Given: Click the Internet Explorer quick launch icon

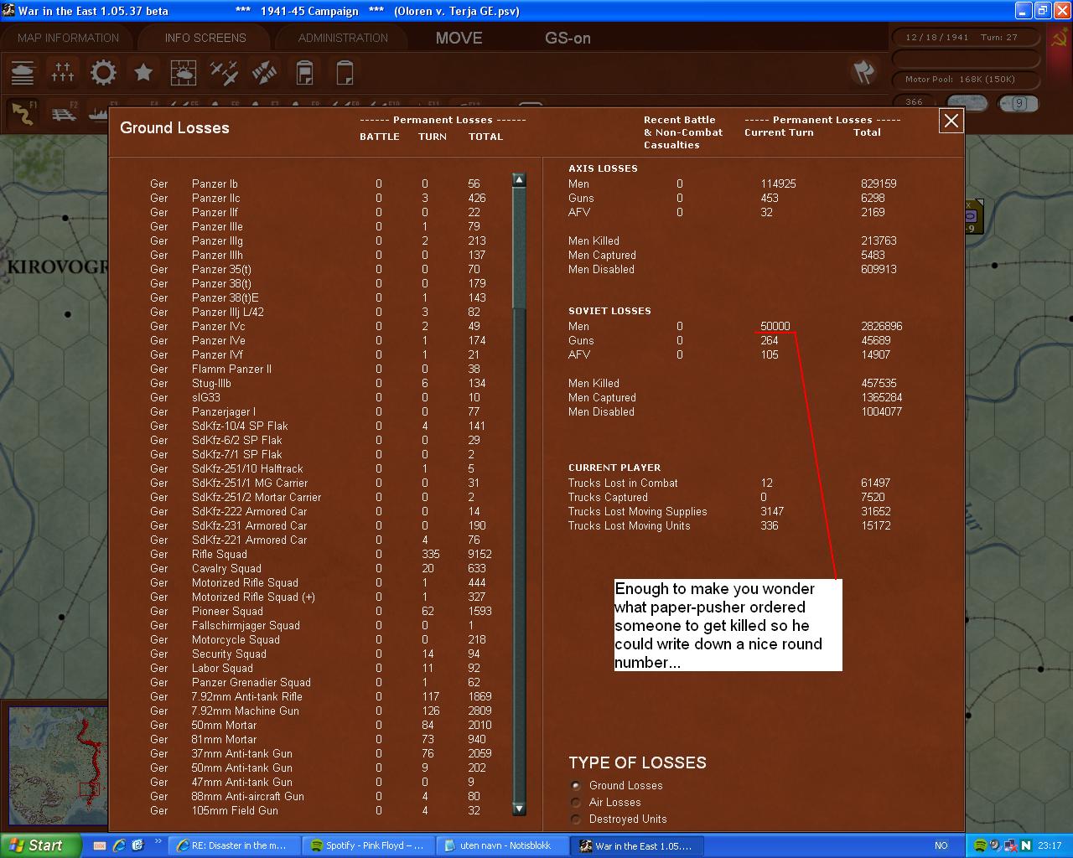Looking at the screenshot, I should [x=120, y=845].
